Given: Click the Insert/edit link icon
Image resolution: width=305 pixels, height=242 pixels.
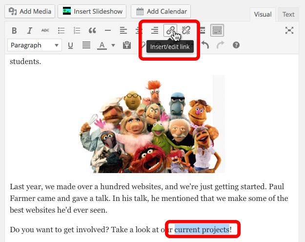Looking at the screenshot, I should coord(170,31).
